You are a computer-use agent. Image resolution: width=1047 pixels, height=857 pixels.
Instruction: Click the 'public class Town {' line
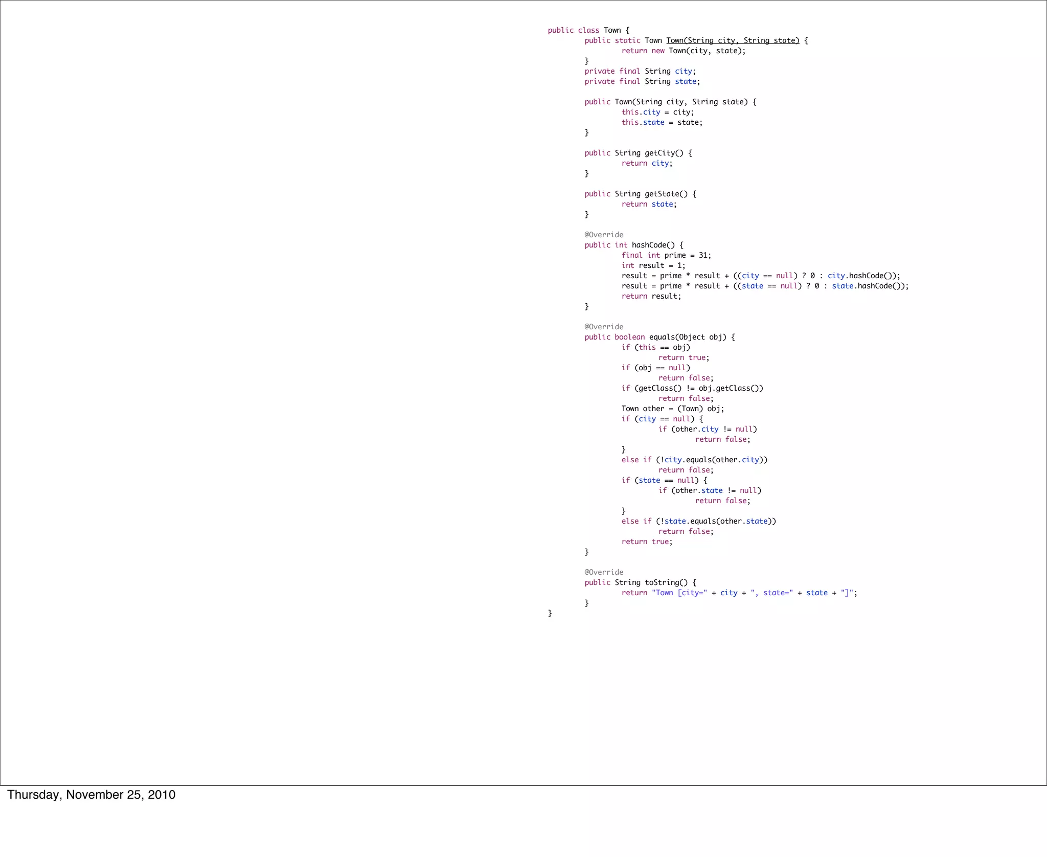coord(588,31)
